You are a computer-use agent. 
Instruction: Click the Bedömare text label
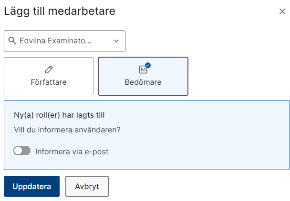(x=143, y=82)
